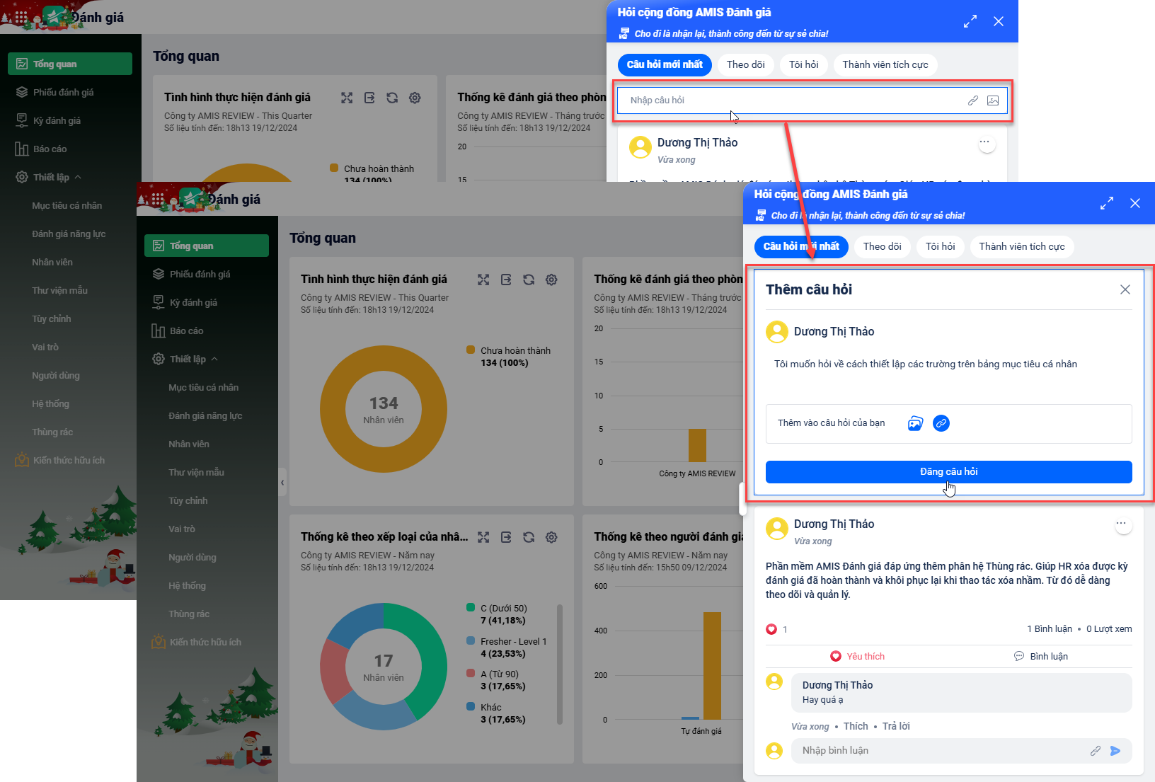Open the 1 Bình luận count link

point(1050,629)
